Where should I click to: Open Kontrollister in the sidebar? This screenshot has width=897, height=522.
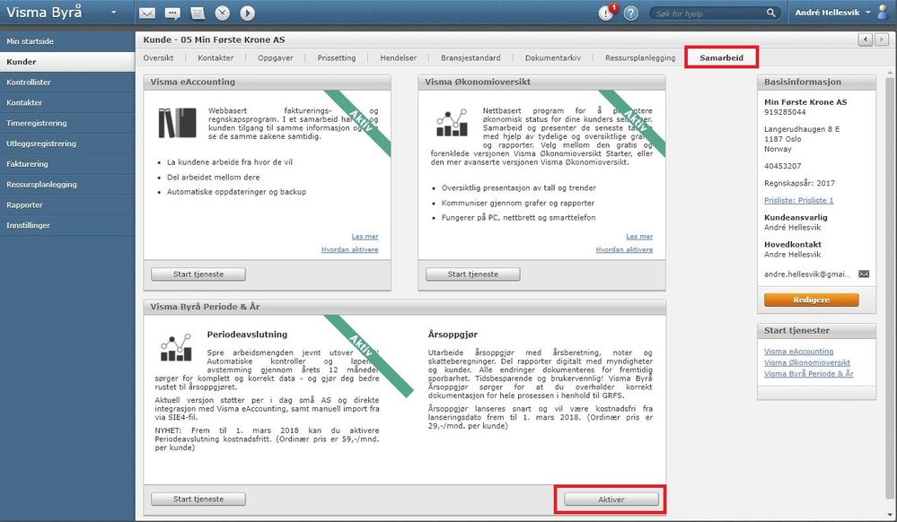67,83
